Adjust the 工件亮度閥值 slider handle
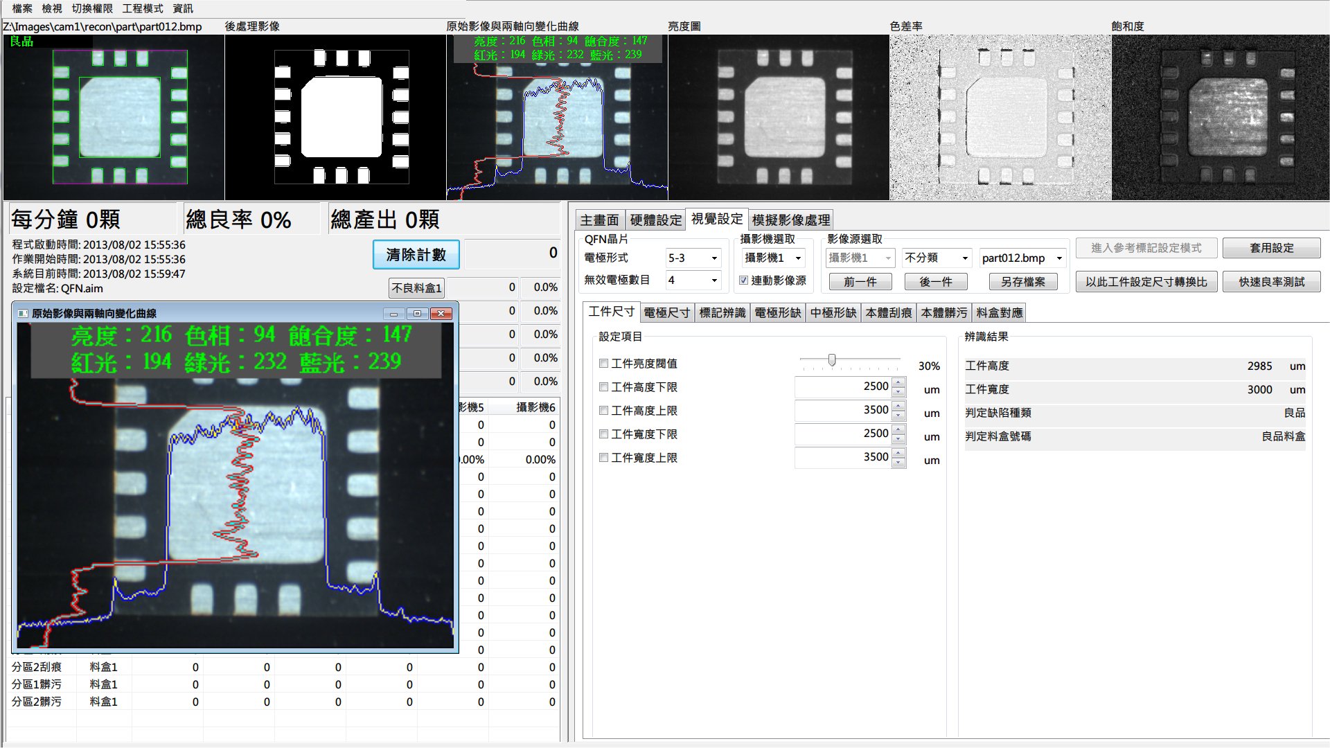Viewport: 1330px width, 748px height. click(832, 360)
